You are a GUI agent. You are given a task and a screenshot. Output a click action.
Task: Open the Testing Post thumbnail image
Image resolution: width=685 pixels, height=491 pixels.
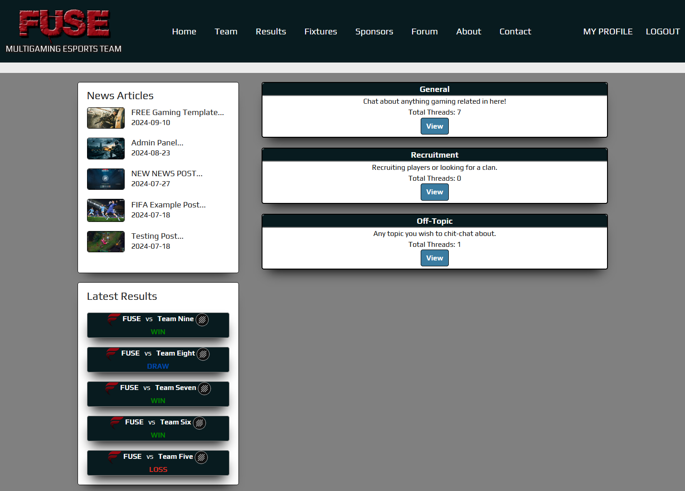coord(106,241)
